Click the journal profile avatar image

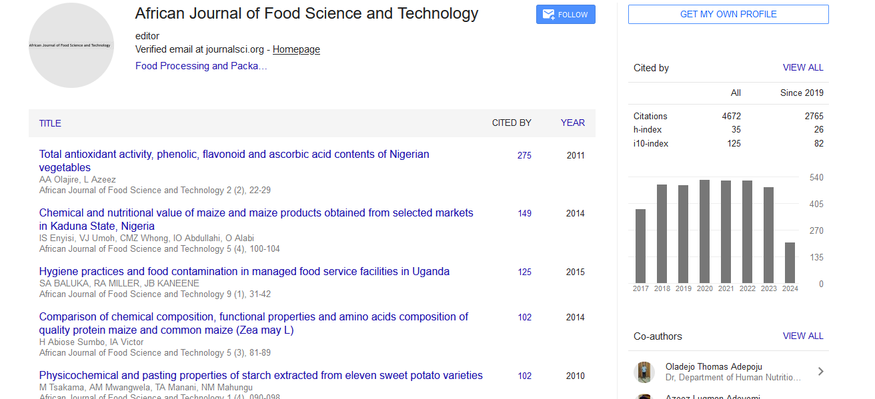(71, 45)
